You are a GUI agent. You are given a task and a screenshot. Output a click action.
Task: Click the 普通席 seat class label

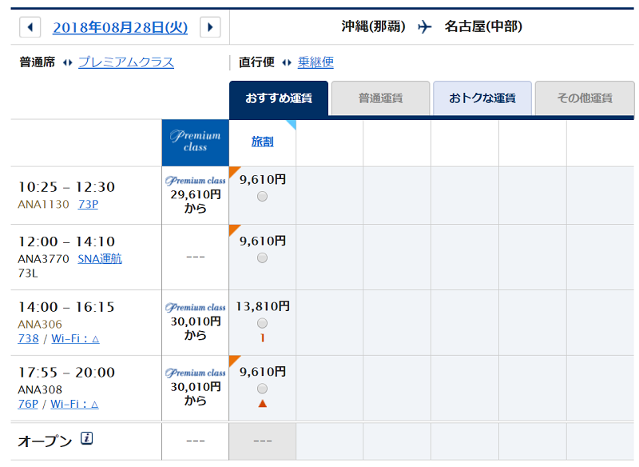38,62
